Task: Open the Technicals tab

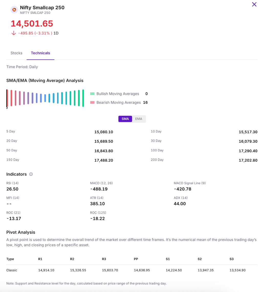Action: (40, 53)
